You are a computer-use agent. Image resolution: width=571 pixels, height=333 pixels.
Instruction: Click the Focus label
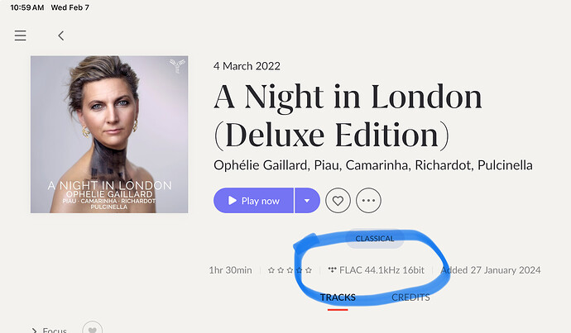pos(55,330)
